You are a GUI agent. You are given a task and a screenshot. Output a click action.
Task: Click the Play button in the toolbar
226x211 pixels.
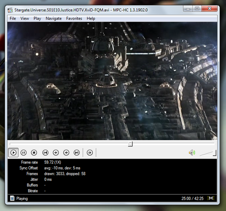click(x=13, y=153)
